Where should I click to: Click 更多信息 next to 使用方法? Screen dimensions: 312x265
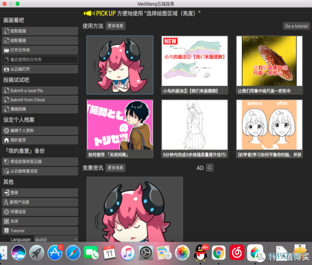tap(116, 26)
